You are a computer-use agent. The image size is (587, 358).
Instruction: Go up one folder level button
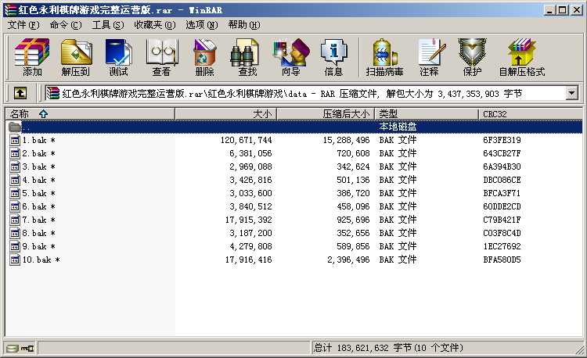click(20, 93)
